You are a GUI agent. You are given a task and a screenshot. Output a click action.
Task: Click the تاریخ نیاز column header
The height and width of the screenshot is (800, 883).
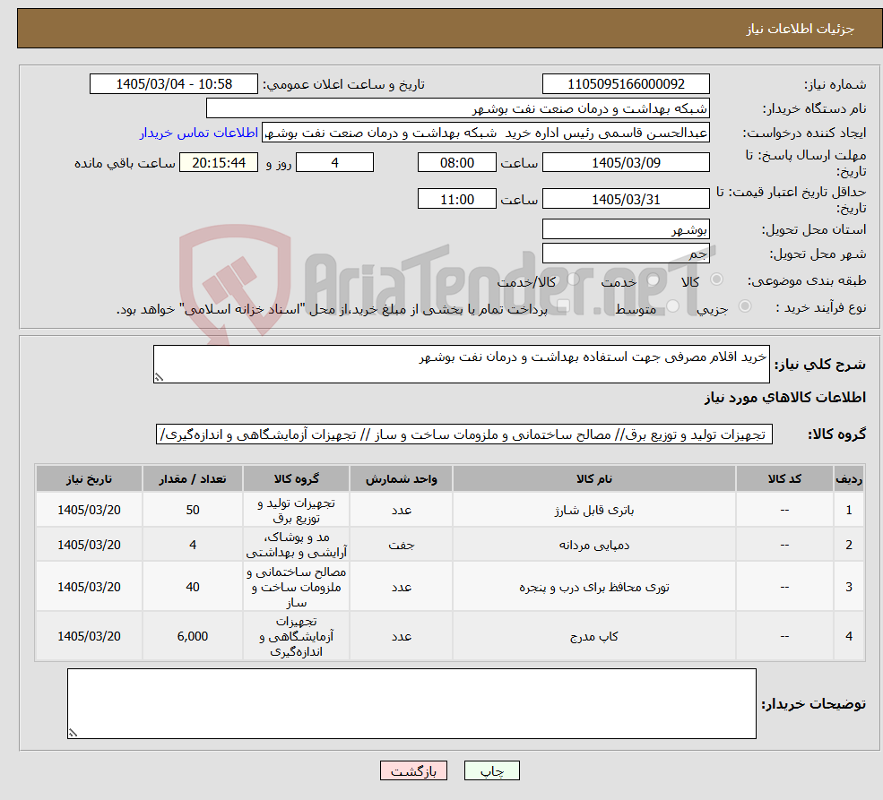point(89,478)
